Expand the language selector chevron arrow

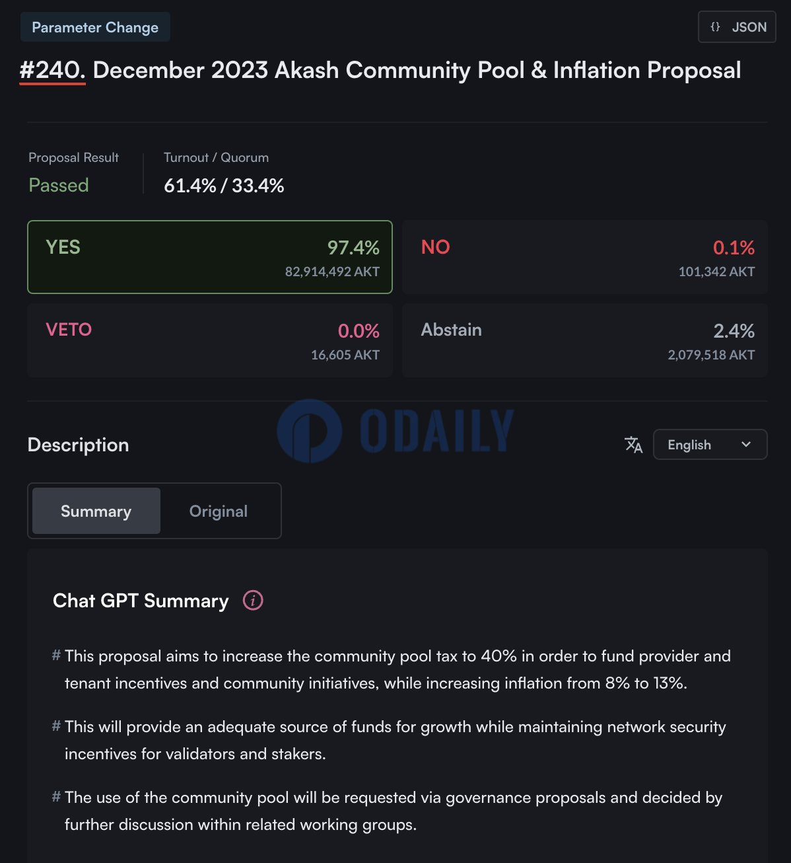pyautogui.click(x=746, y=445)
